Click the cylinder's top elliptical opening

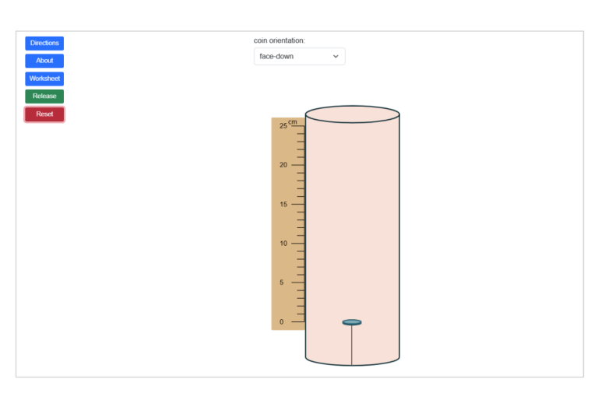[x=352, y=114]
